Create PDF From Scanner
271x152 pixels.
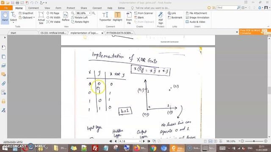(144, 13)
